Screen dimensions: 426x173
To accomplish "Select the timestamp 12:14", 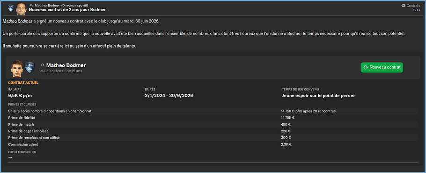I will 417,10.
